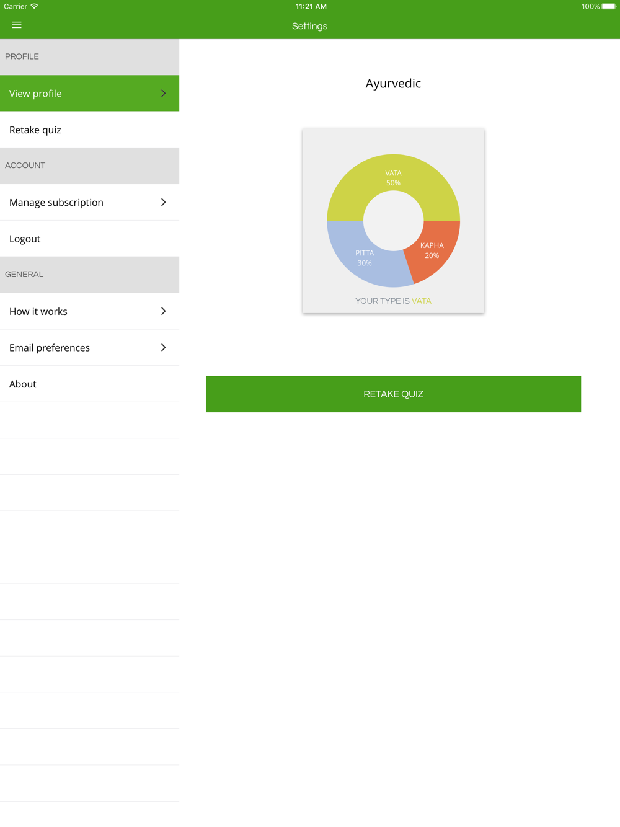Choose Logout from account section
The image size is (620, 827).
[89, 239]
